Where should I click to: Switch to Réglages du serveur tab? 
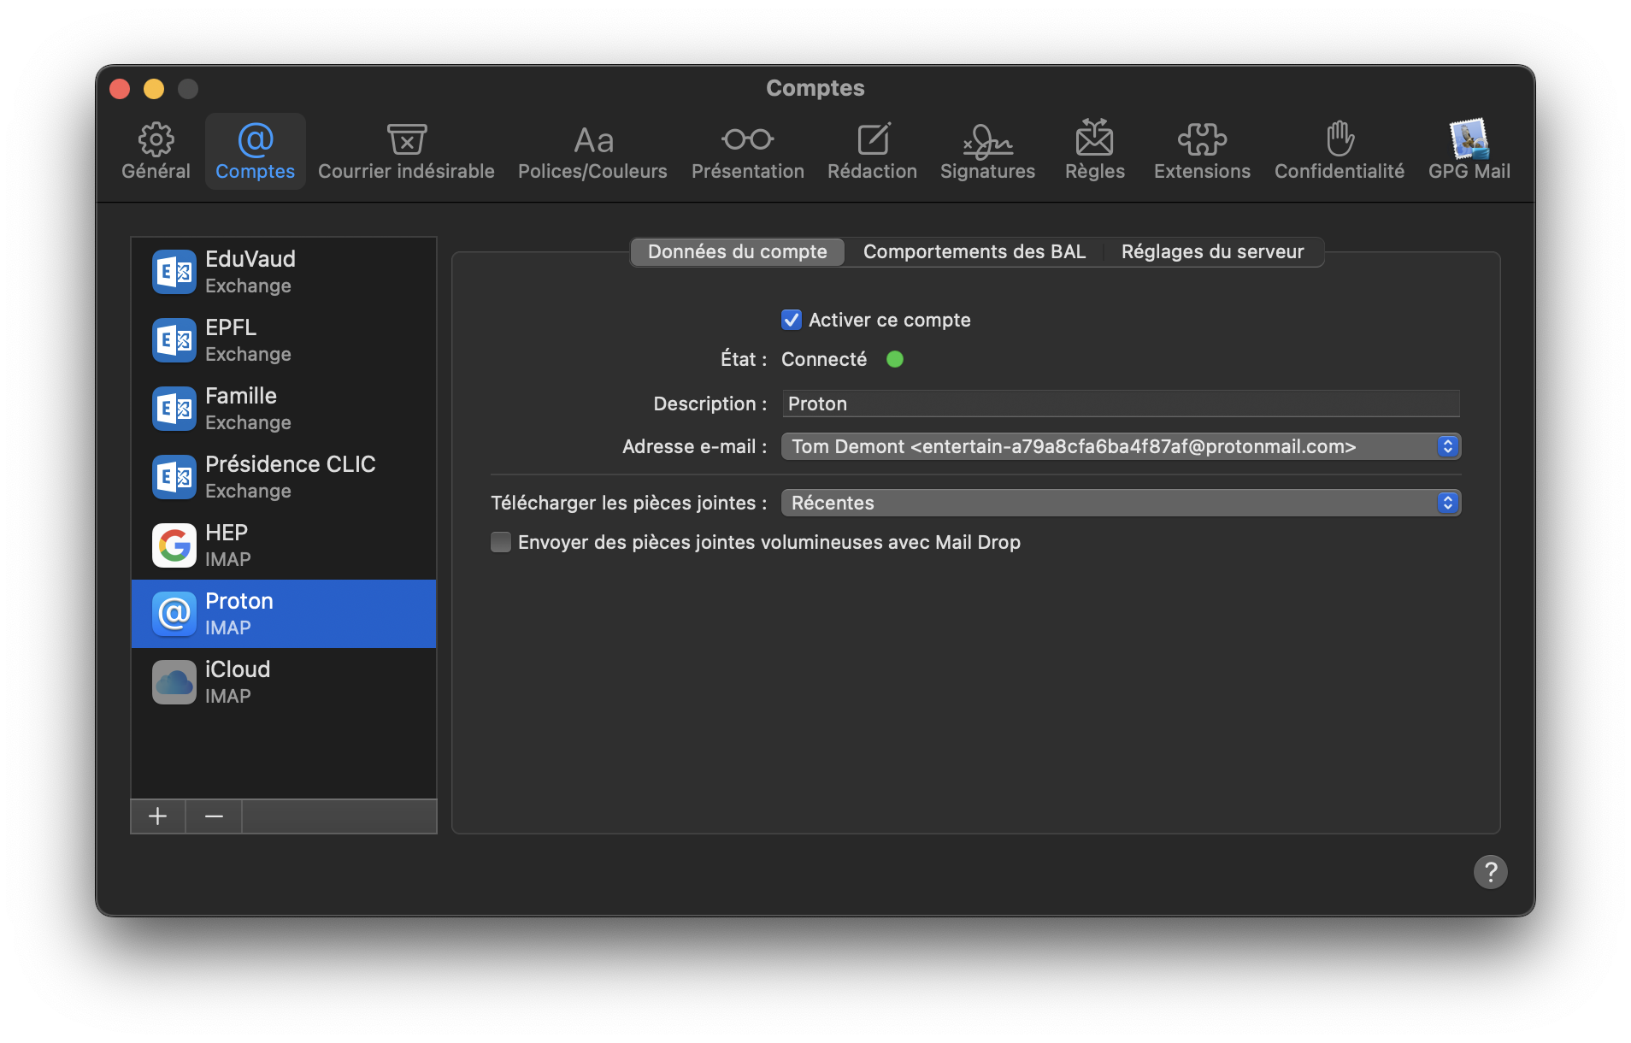[1212, 251]
